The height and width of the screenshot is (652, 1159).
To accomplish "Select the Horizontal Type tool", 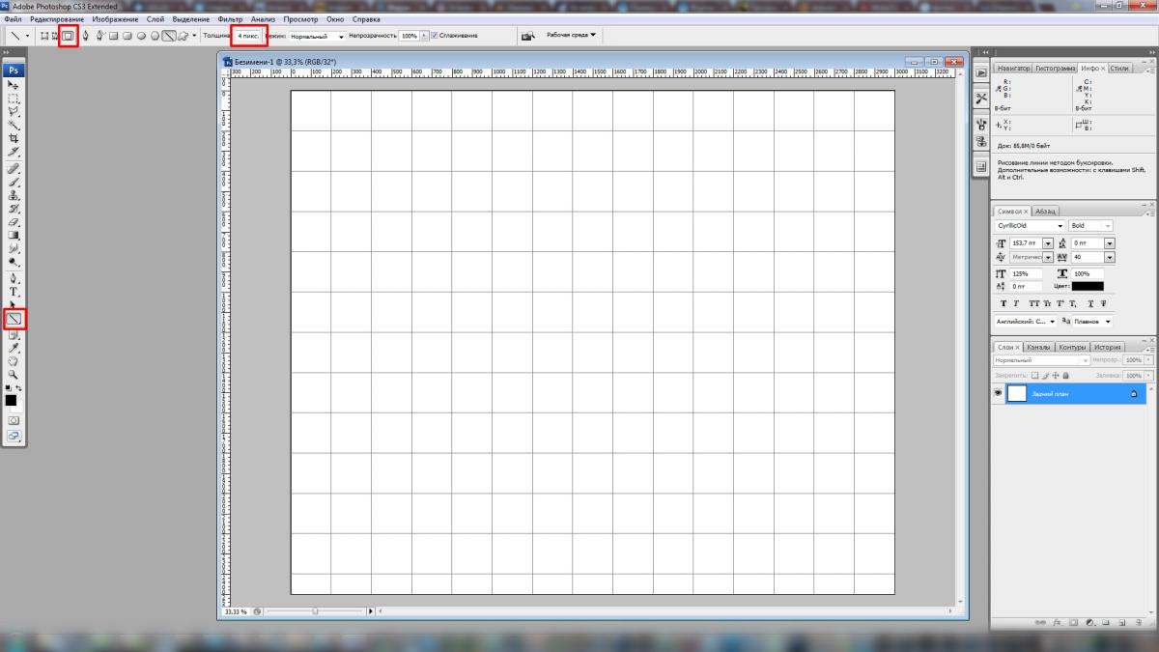I will tap(14, 292).
